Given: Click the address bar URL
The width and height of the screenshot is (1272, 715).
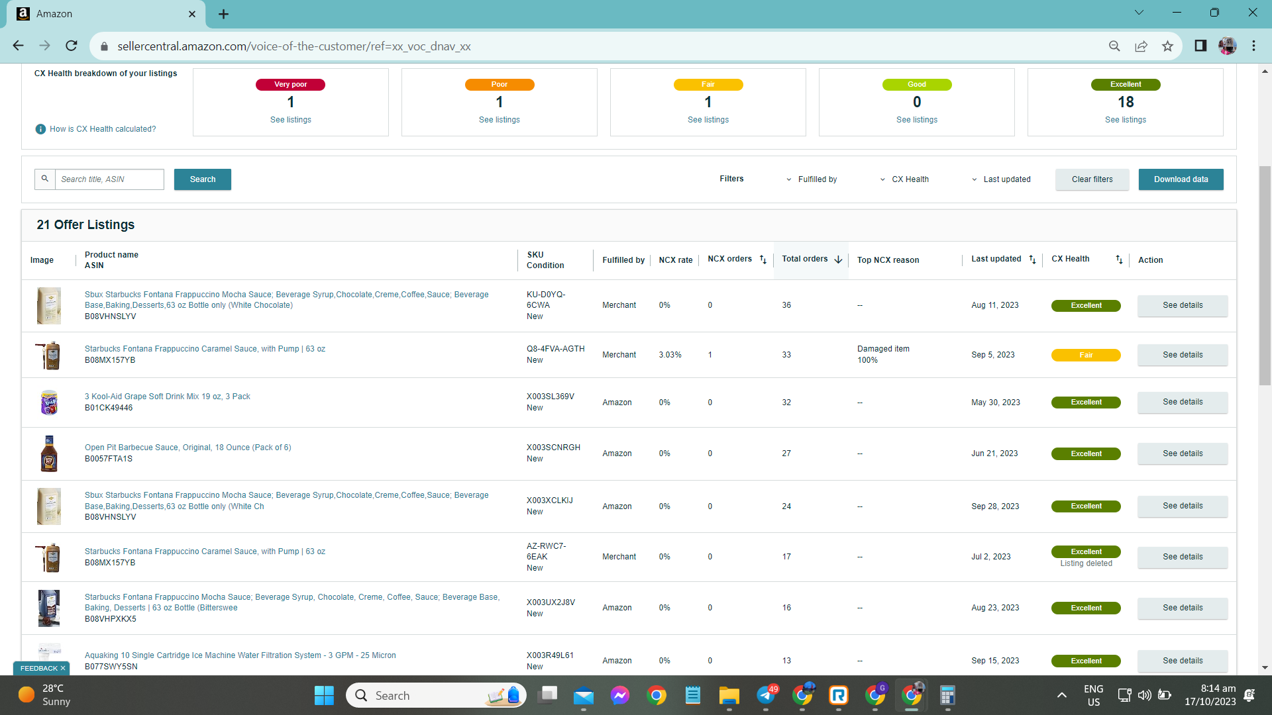Looking at the screenshot, I should 294,46.
